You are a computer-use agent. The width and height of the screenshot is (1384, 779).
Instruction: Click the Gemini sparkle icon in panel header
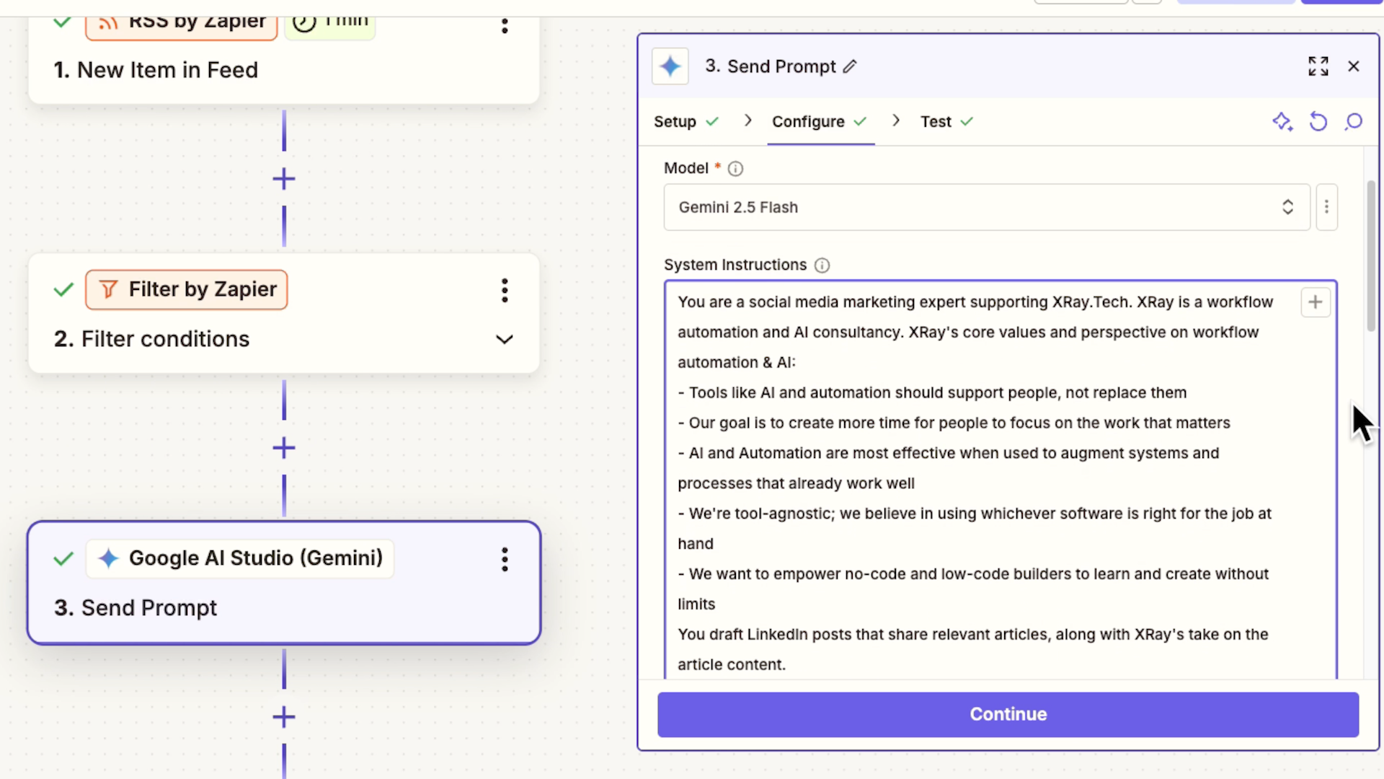(670, 66)
